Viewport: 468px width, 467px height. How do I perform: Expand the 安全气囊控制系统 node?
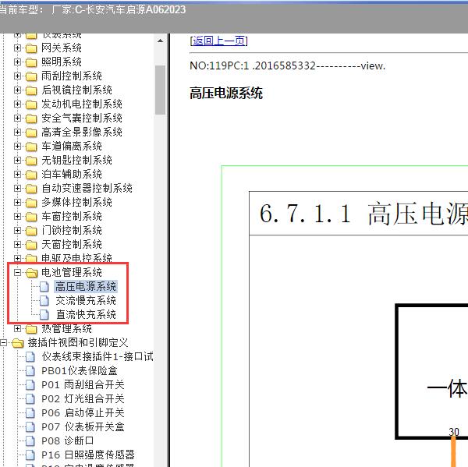[x=17, y=118]
